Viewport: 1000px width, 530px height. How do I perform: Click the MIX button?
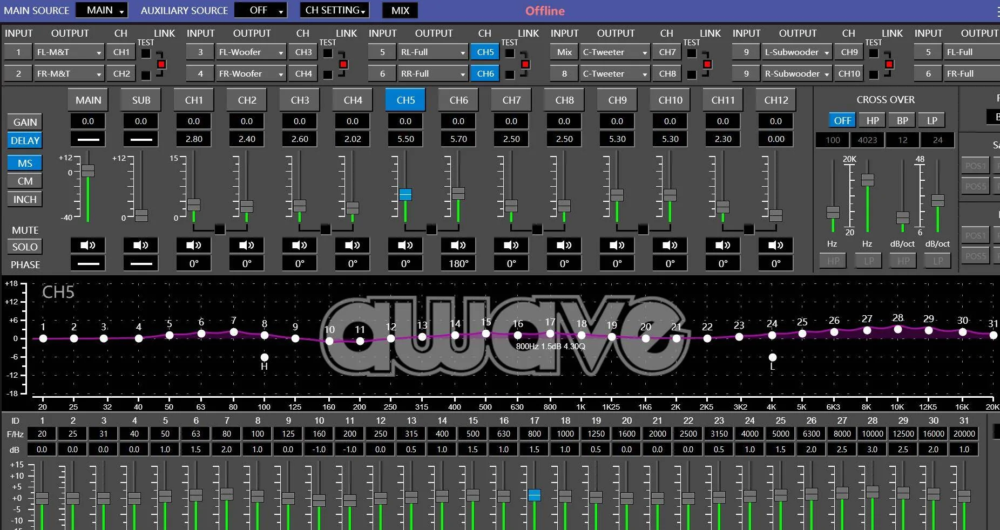(400, 10)
